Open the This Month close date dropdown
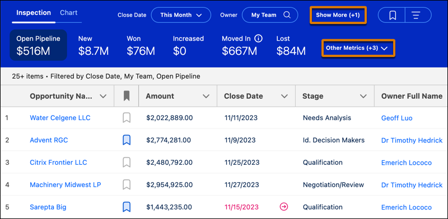Image resolution: width=448 pixels, height=219 pixels. pyautogui.click(x=181, y=15)
